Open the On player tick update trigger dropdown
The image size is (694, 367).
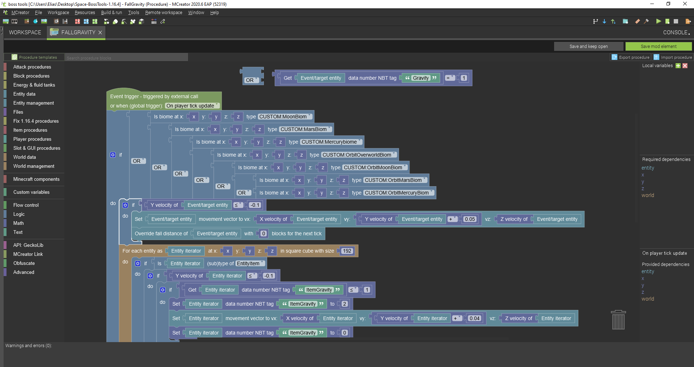pyautogui.click(x=192, y=106)
